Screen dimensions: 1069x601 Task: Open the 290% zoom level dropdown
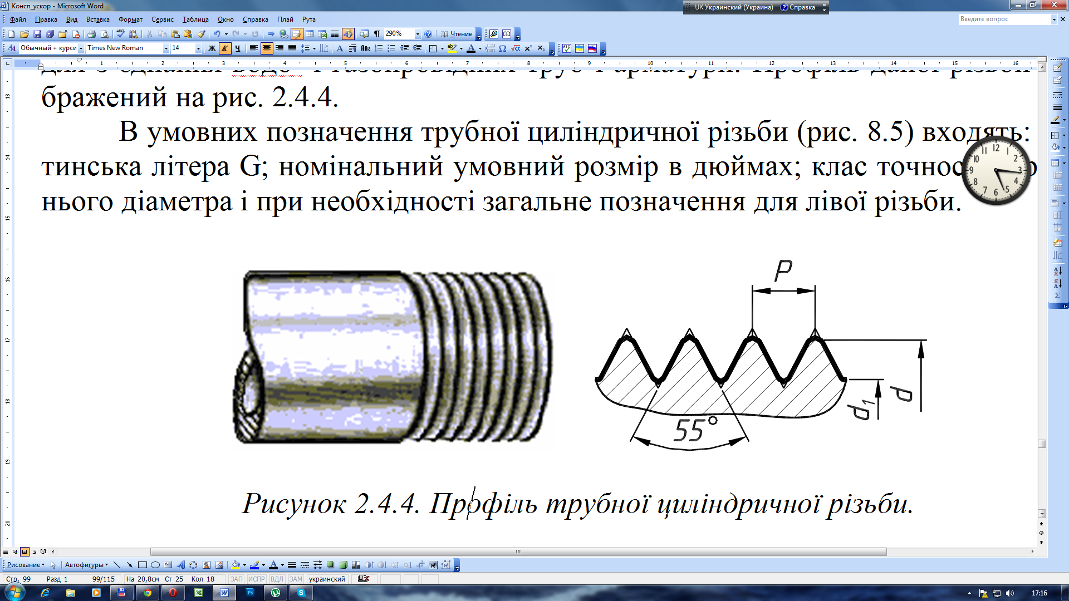[418, 34]
